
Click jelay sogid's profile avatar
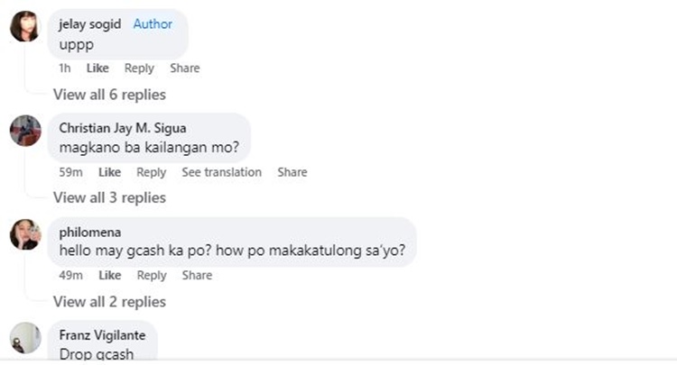(24, 28)
